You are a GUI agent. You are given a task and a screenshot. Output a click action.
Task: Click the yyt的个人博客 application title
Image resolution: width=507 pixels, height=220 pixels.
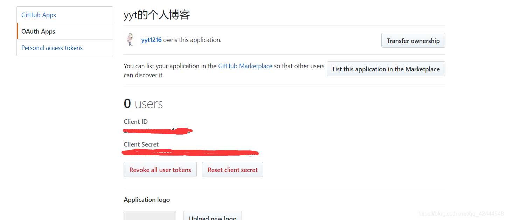(157, 15)
